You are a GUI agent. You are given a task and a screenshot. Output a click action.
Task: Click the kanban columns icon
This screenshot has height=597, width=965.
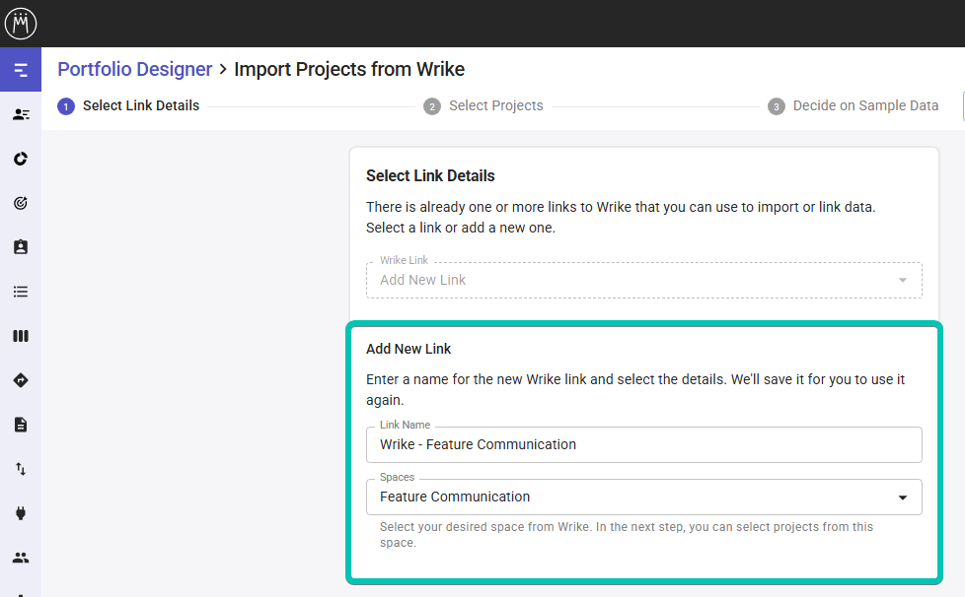coord(20,335)
